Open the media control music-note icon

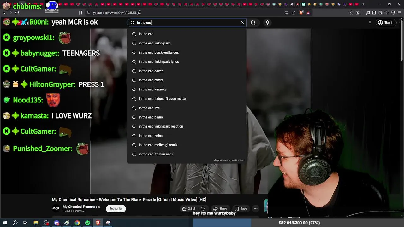point(368,13)
